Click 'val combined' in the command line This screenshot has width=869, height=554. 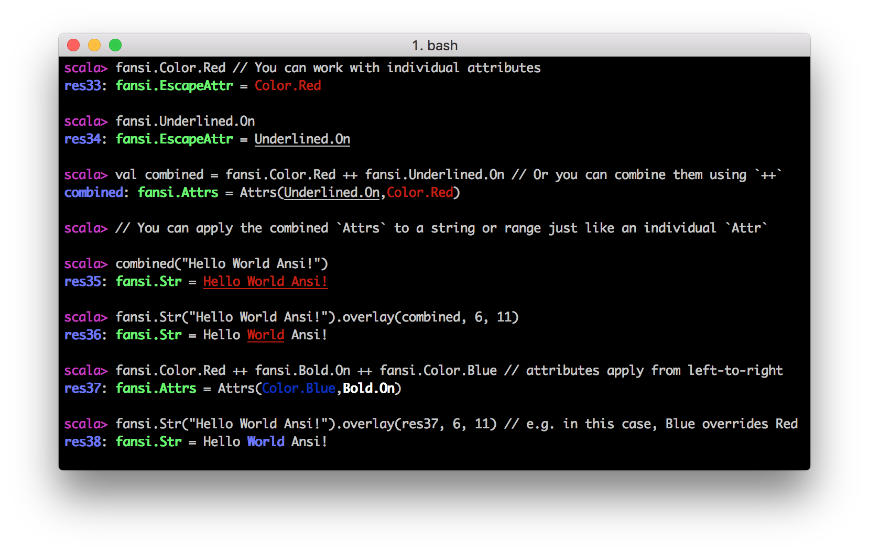tap(159, 174)
